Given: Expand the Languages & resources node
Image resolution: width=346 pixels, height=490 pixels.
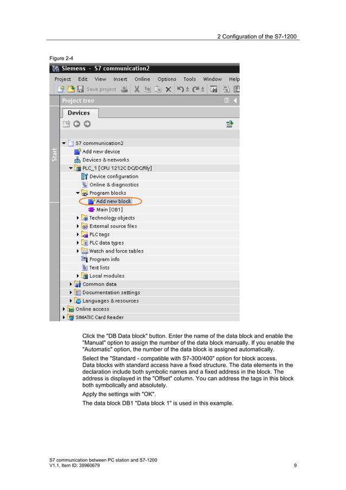Looking at the screenshot, I should [x=71, y=301].
